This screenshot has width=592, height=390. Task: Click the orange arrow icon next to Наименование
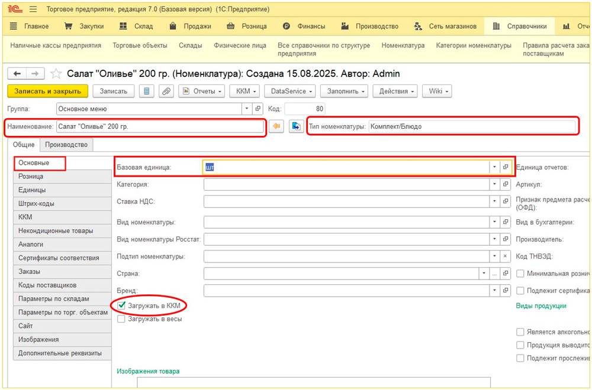(276, 126)
